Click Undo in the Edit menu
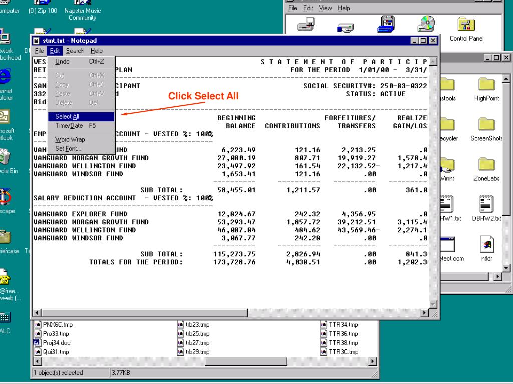 (x=63, y=62)
